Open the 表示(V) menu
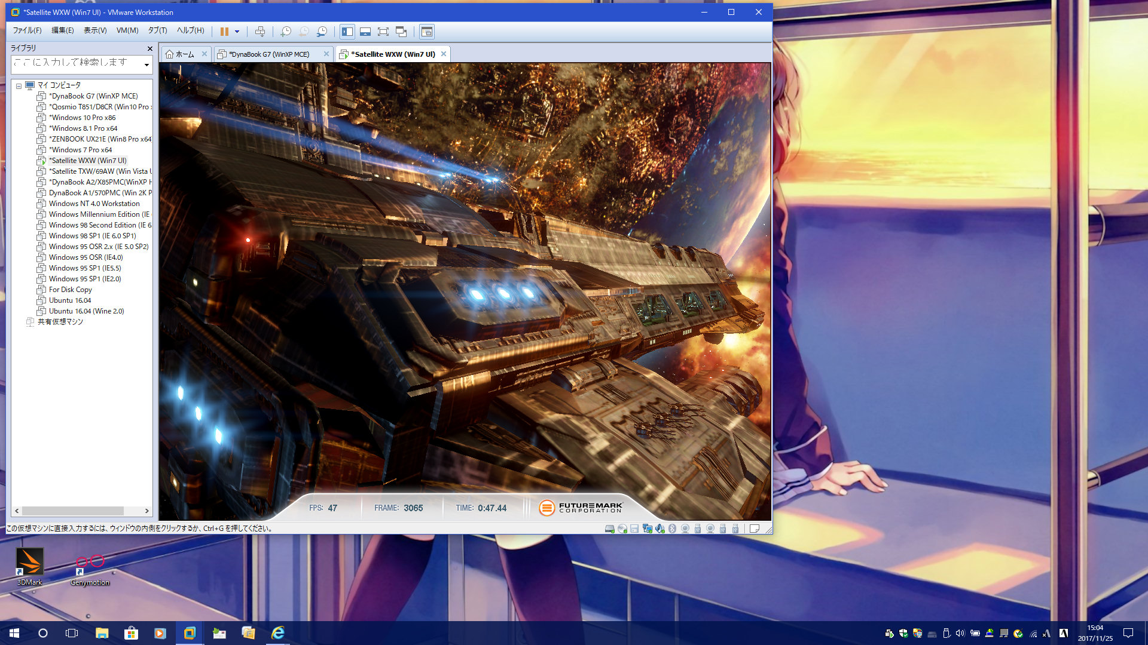1148x645 pixels. tap(95, 30)
